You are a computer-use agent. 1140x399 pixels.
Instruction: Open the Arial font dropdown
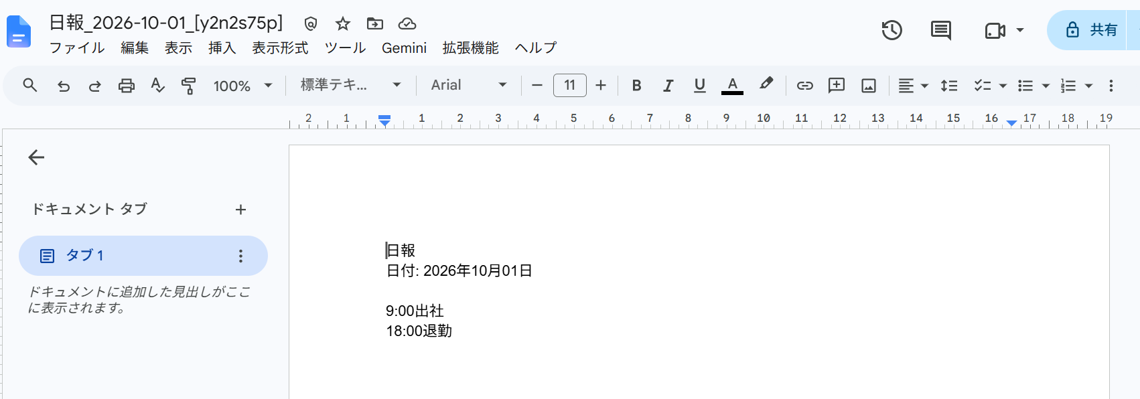[x=469, y=85]
